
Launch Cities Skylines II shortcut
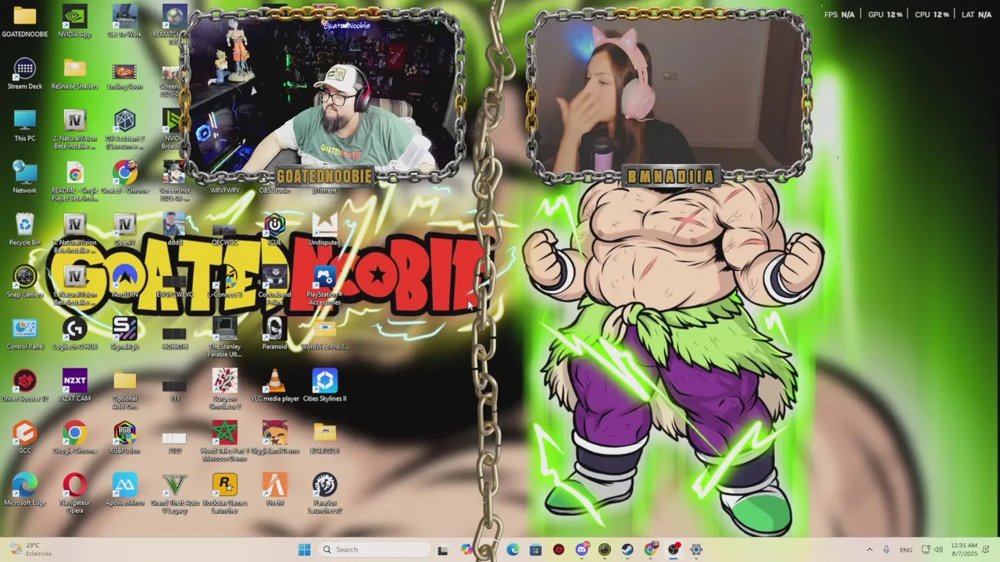tap(324, 386)
